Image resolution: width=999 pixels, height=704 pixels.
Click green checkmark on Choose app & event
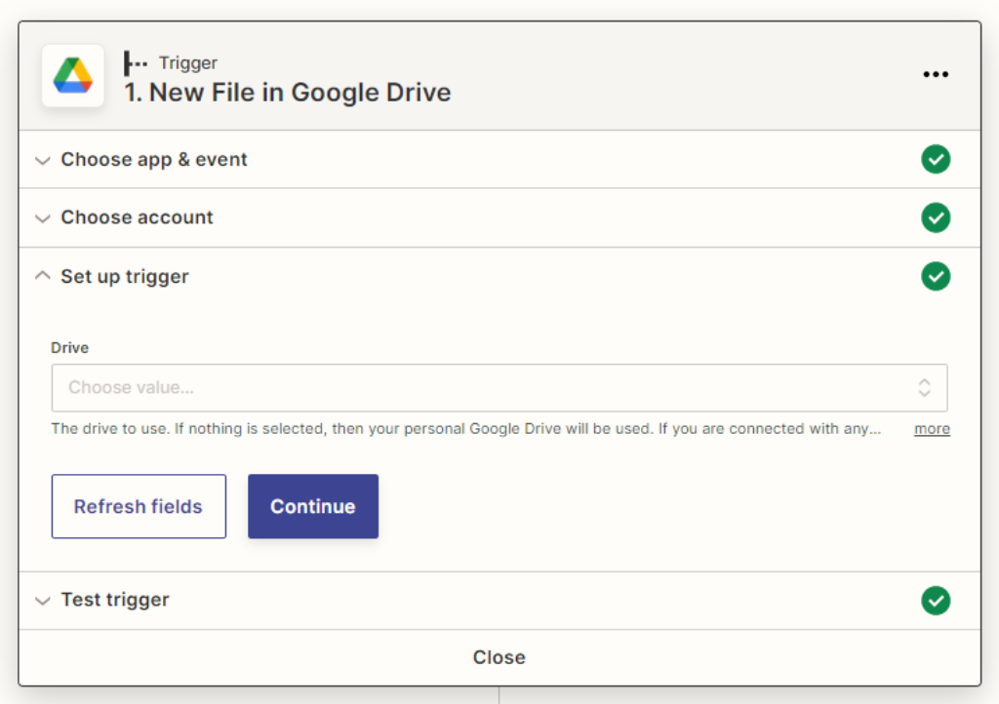[936, 159]
